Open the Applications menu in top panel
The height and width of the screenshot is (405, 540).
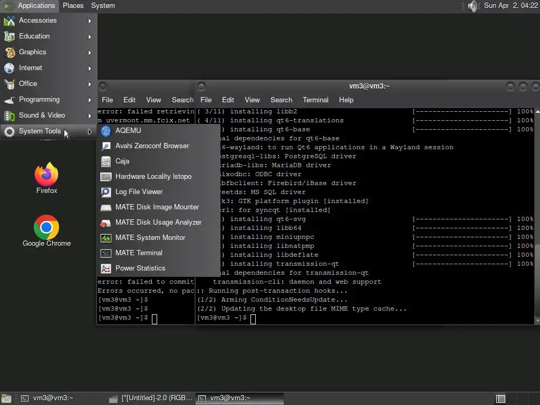tap(30, 5)
